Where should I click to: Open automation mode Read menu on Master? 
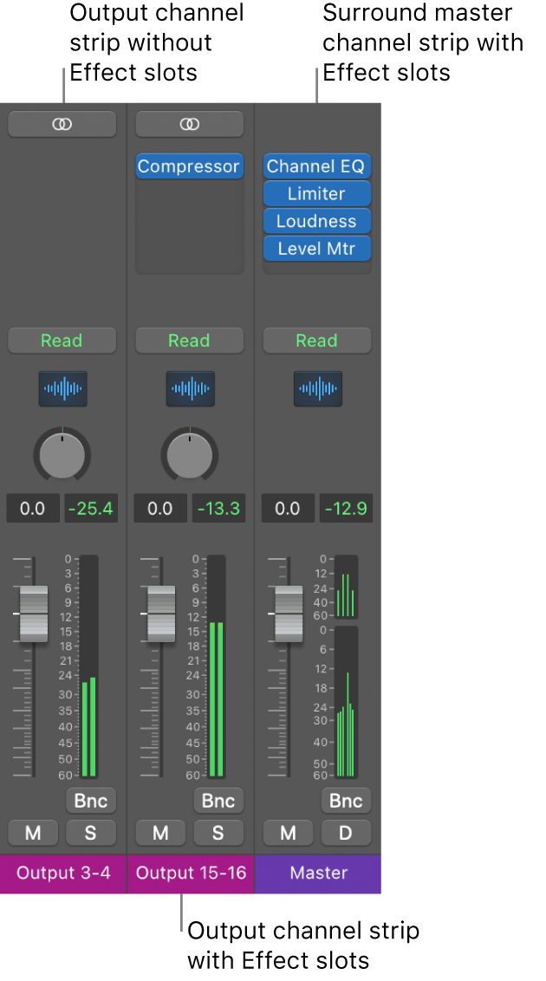click(x=317, y=341)
